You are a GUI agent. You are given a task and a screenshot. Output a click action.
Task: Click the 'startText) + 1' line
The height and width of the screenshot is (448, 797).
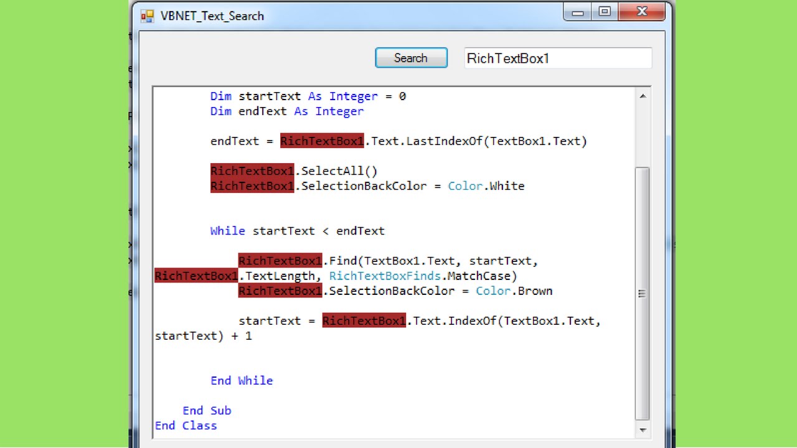(x=204, y=336)
